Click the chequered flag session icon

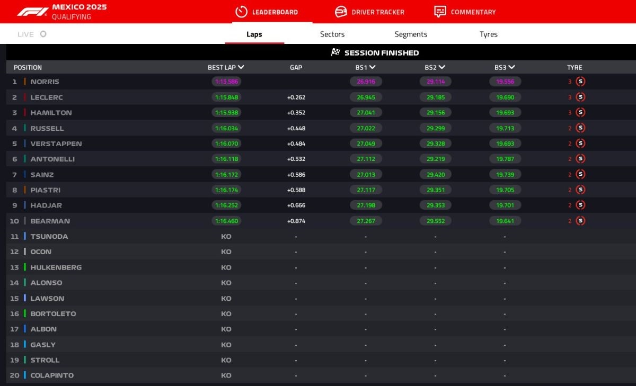pyautogui.click(x=335, y=52)
